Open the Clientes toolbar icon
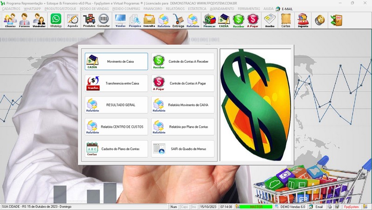 (x=10, y=20)
